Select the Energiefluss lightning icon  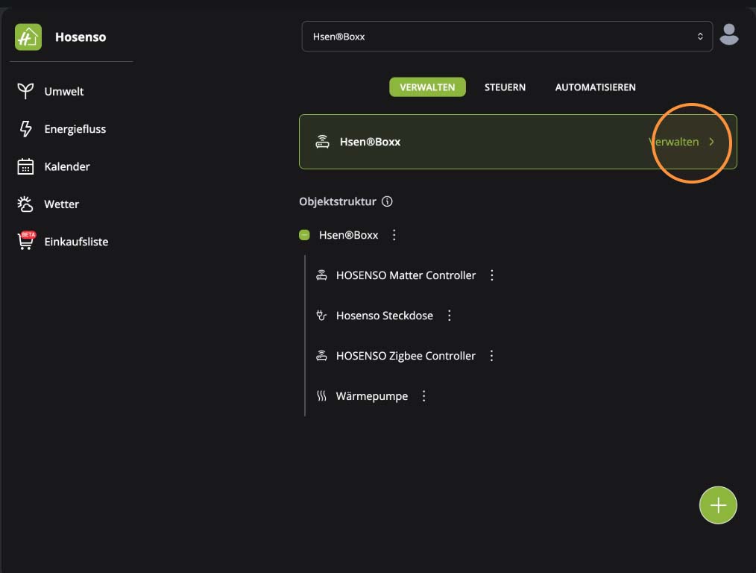click(25, 129)
